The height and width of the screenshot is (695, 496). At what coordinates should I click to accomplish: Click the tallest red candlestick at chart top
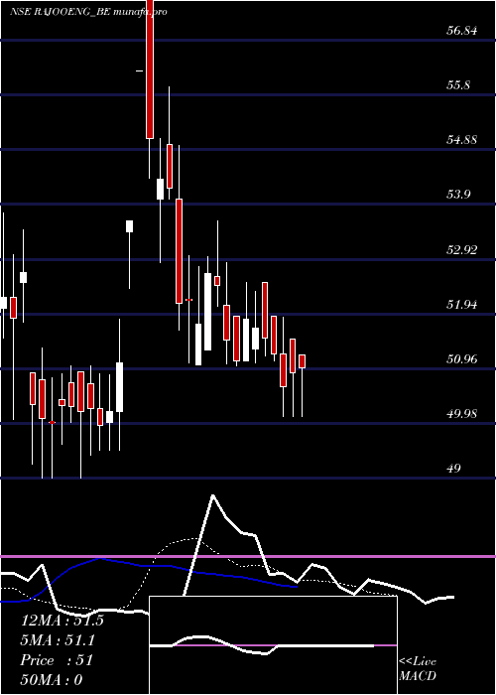[150, 69]
